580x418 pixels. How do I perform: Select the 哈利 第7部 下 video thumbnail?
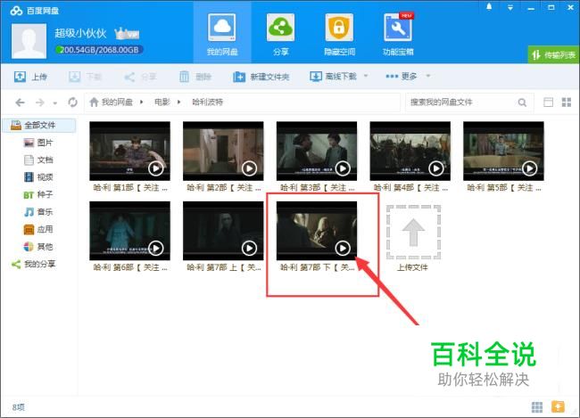tap(317, 231)
